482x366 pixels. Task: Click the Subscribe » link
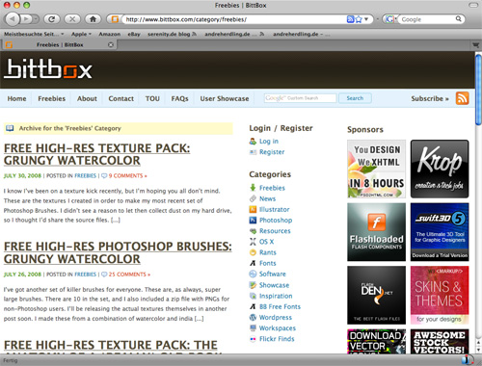[x=430, y=98]
